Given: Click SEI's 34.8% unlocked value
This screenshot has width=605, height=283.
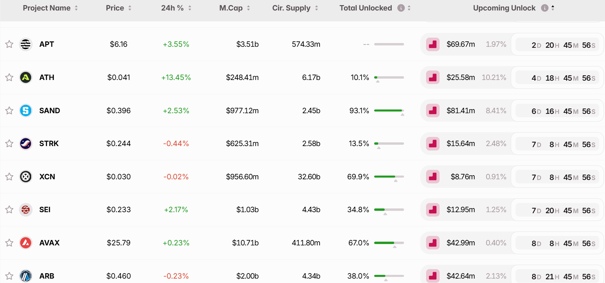Looking at the screenshot, I should coord(358,210).
